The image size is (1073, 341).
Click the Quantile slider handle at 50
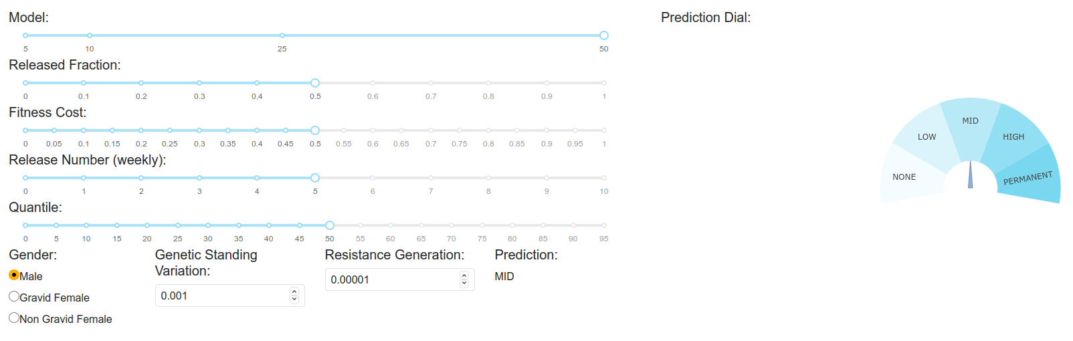pyautogui.click(x=330, y=225)
